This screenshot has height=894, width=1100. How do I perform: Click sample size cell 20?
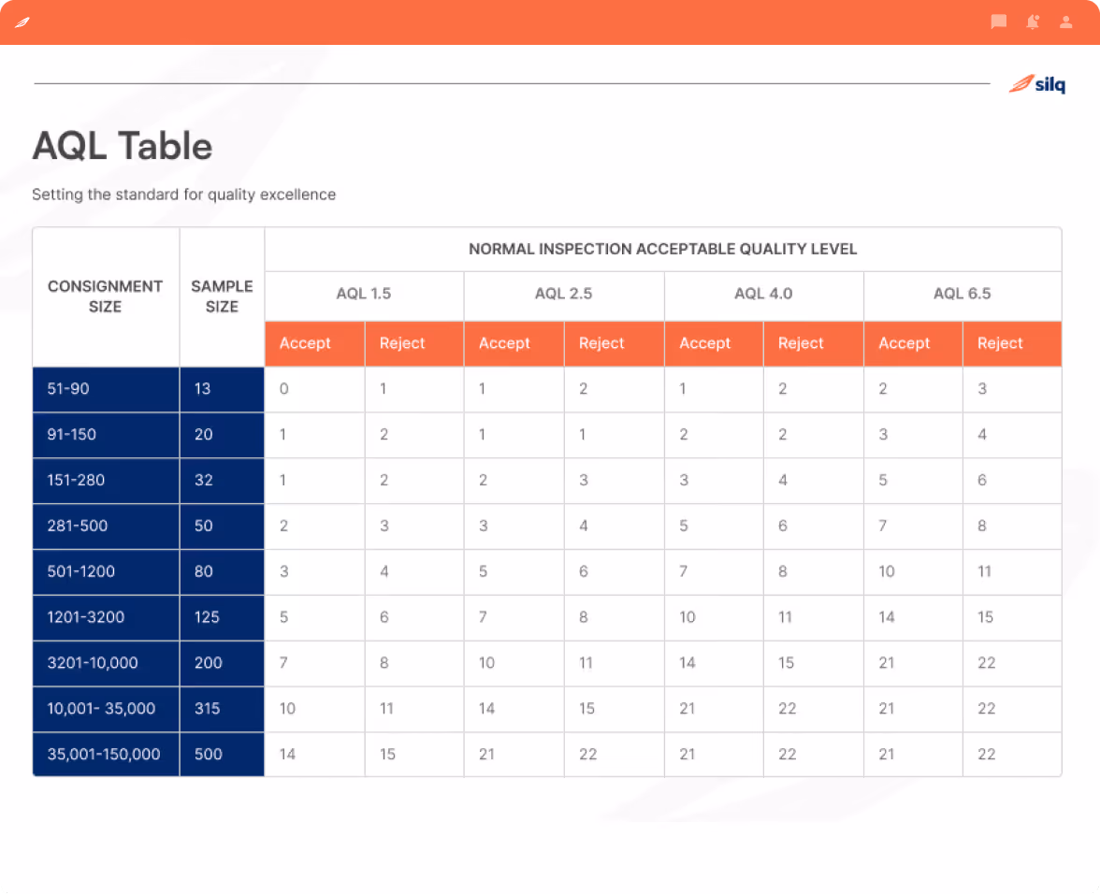(222, 435)
